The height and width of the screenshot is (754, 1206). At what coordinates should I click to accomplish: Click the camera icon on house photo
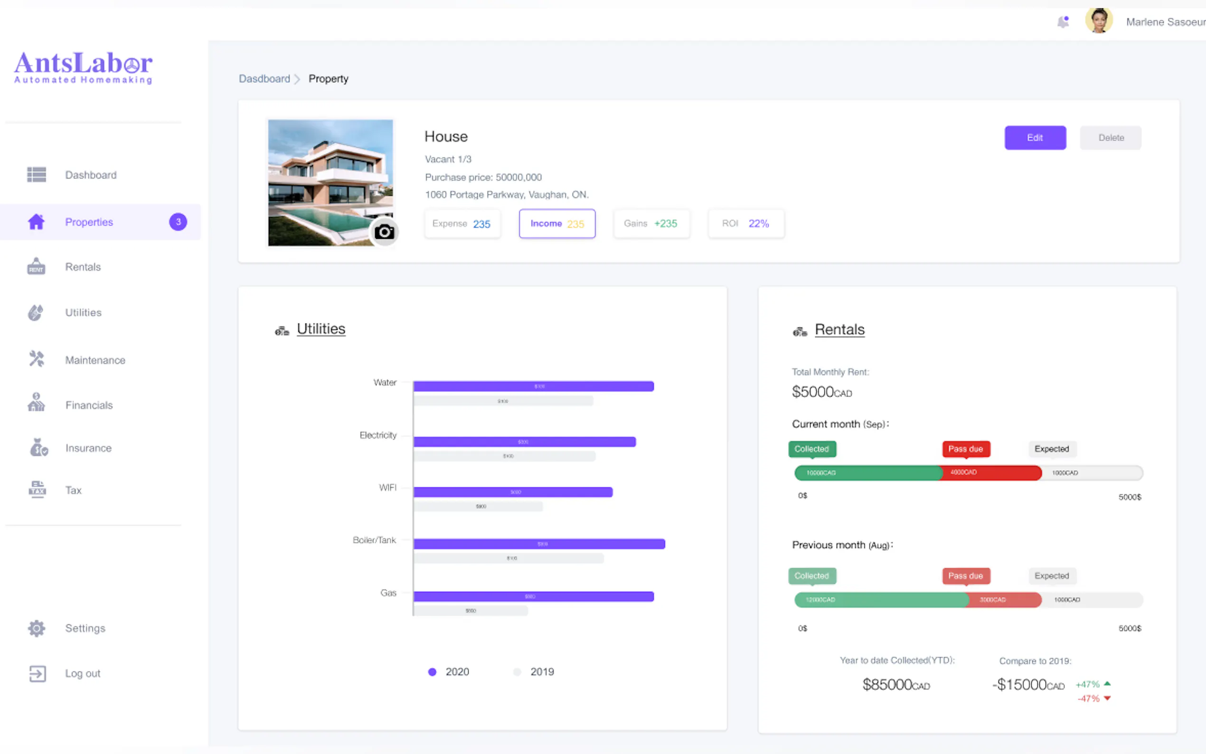384,232
